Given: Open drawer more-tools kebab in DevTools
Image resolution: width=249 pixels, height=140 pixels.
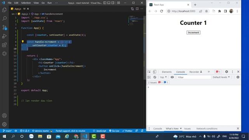Looking at the screenshot, I should coord(149,128).
